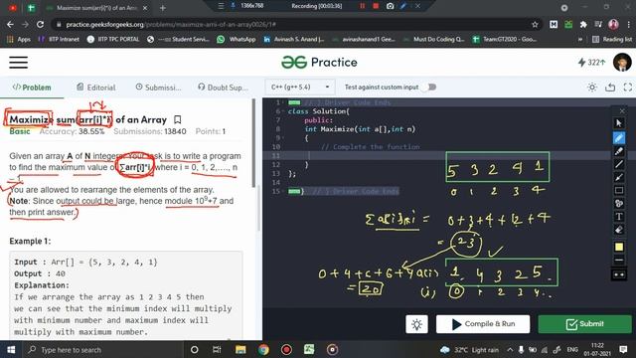Enter fullscreen editor mode
The width and height of the screenshot is (636, 358).
pyautogui.click(x=627, y=87)
